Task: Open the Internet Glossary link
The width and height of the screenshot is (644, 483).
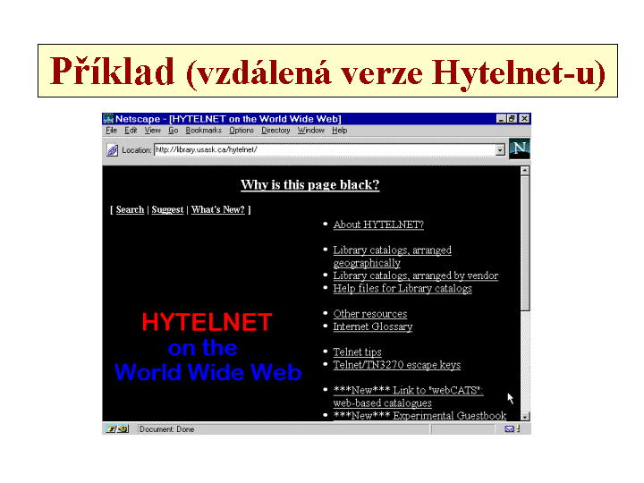Action: pyautogui.click(x=373, y=326)
